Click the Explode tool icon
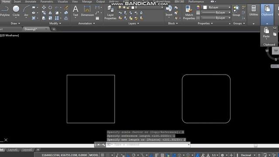The height and width of the screenshot is (157, 279). pos(66,13)
